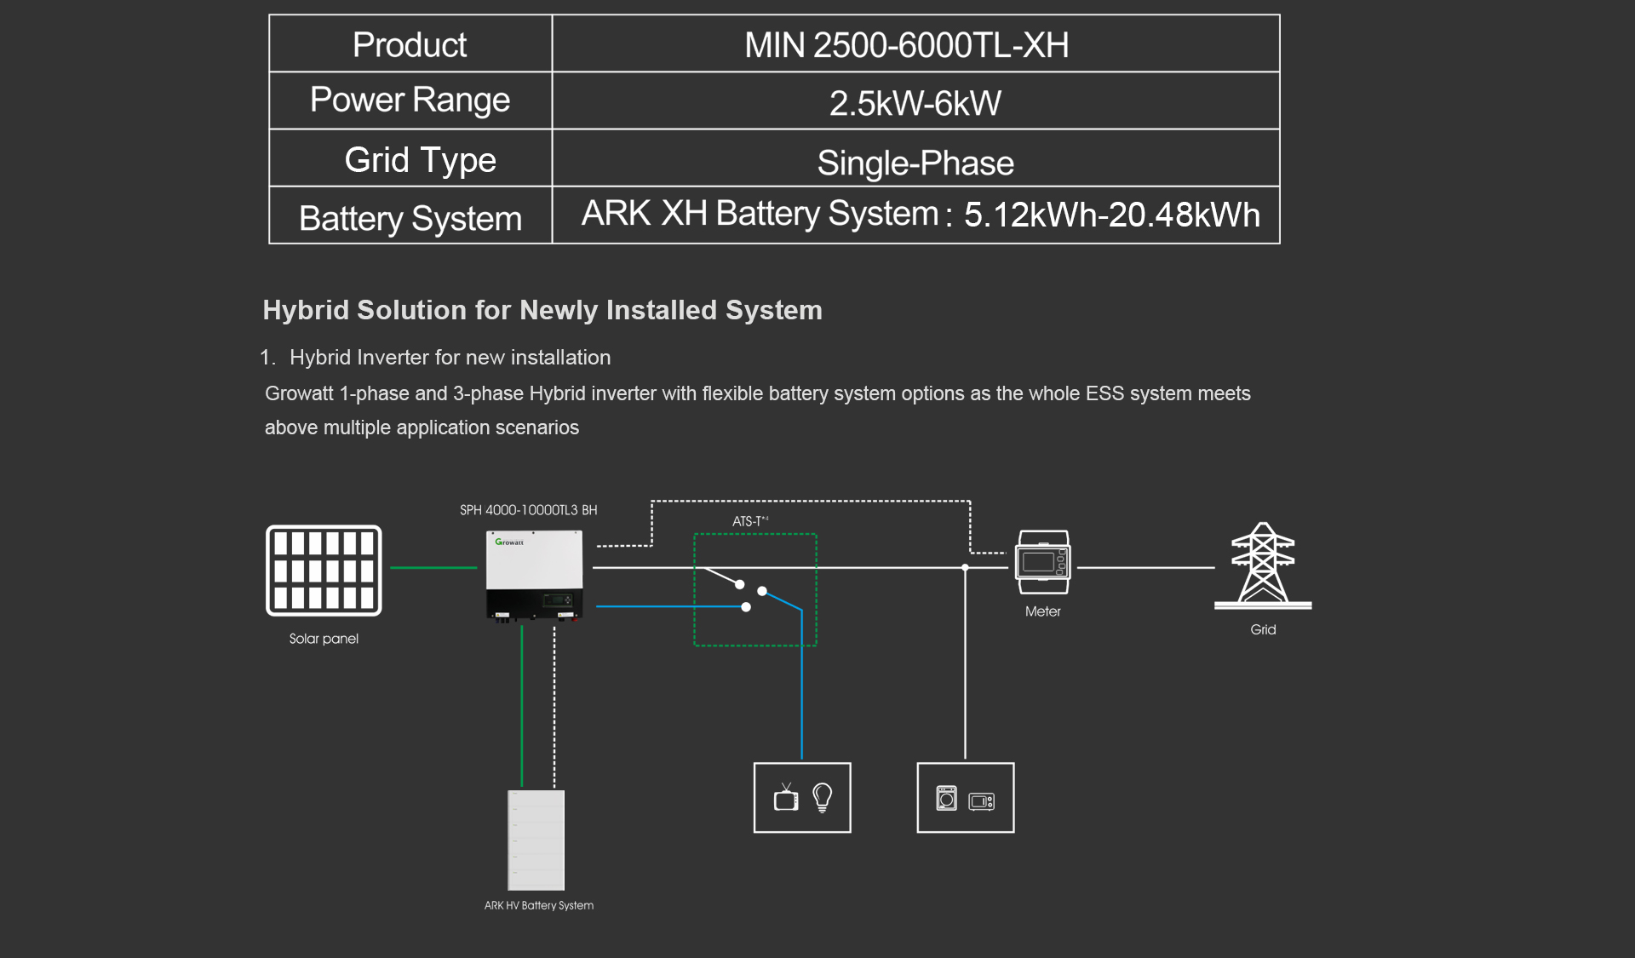Click the 'ATS-T' label
This screenshot has height=958, width=1635.
tap(749, 521)
